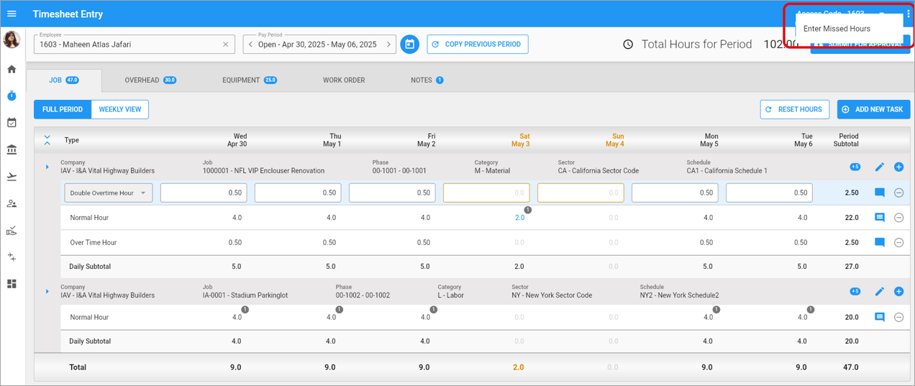Open the hamburger navigation menu

[x=12, y=14]
